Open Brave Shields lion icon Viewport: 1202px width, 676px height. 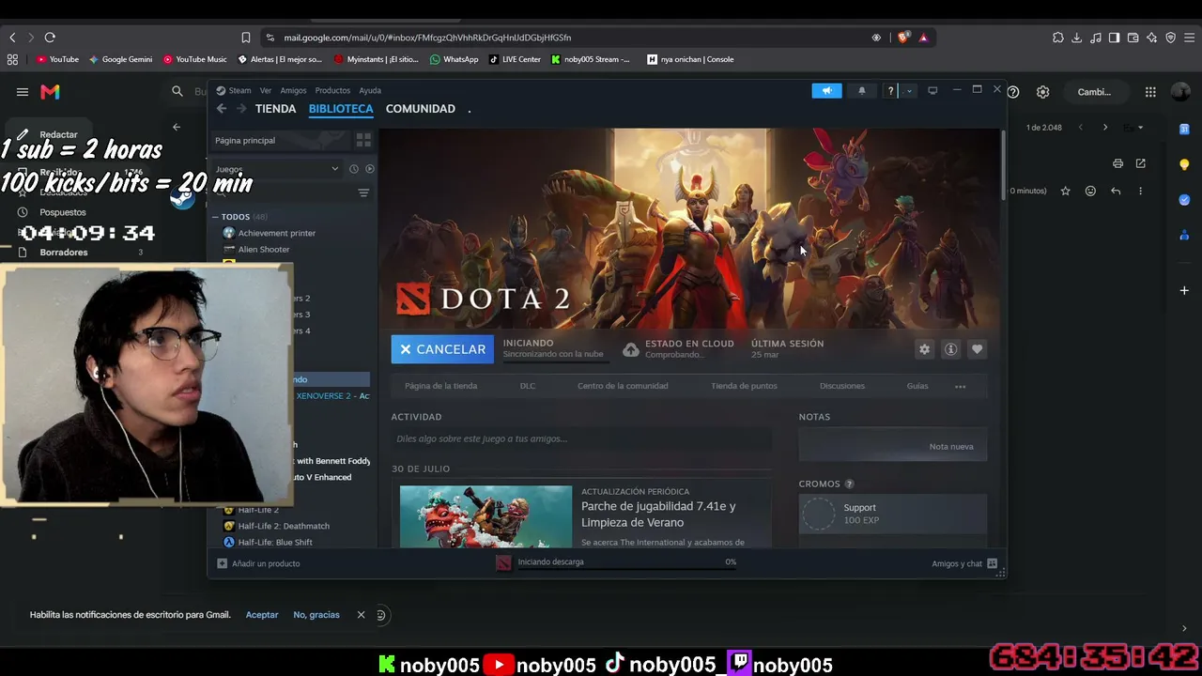tap(903, 38)
